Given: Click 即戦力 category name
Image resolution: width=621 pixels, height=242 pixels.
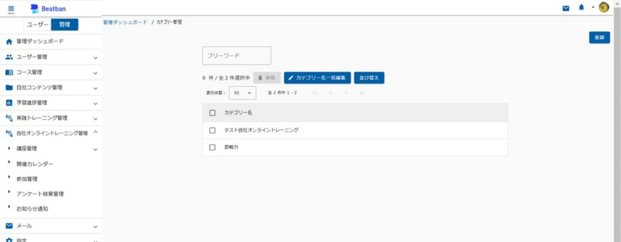Looking at the screenshot, I should click(x=231, y=147).
